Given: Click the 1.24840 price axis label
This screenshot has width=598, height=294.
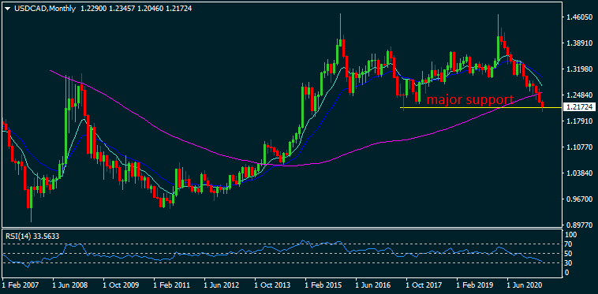Looking at the screenshot, I should pyautogui.click(x=578, y=95).
